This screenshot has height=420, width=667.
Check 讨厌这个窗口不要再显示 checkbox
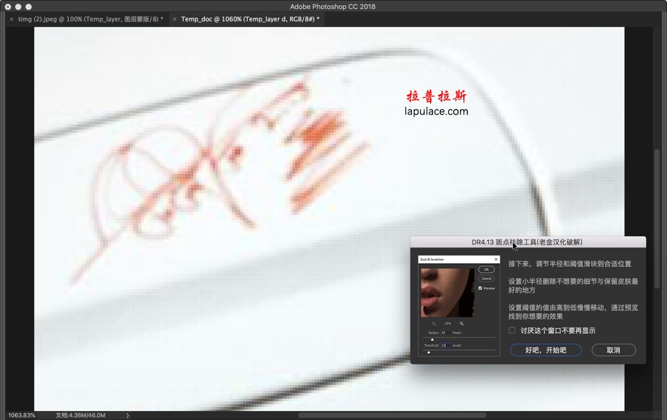click(x=512, y=330)
